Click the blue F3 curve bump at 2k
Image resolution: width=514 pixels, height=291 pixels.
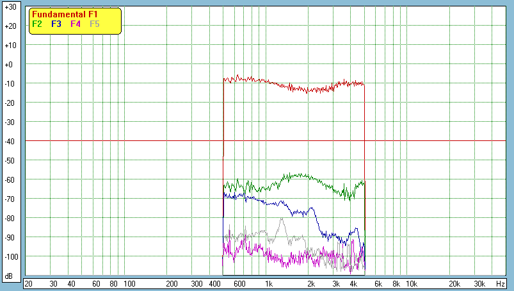coord(312,208)
